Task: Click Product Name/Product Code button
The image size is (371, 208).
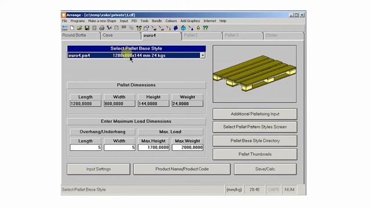Action: (182, 169)
